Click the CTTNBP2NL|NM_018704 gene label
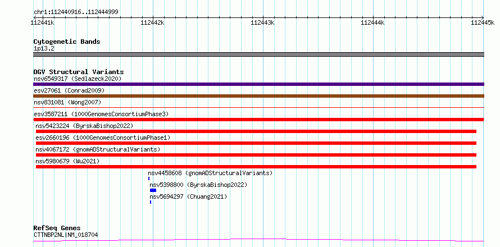The height and width of the screenshot is (247, 500). (x=66, y=235)
